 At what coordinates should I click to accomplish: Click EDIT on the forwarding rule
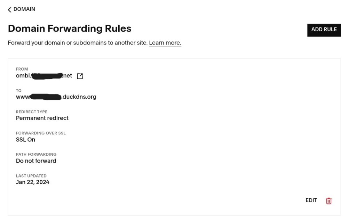pos(311,200)
